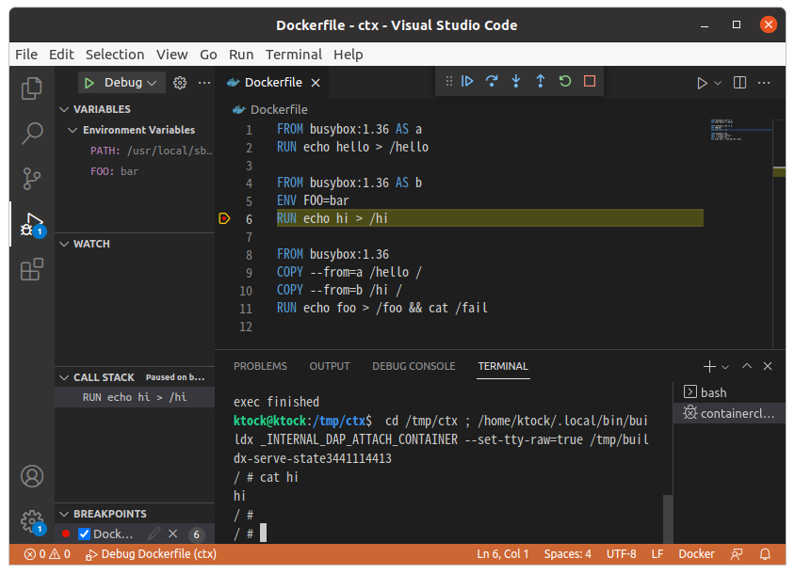Open the Explorer view in activity bar

pos(32,88)
